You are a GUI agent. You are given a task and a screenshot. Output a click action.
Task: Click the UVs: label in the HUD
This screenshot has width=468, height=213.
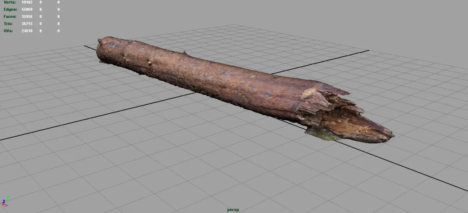coord(8,31)
